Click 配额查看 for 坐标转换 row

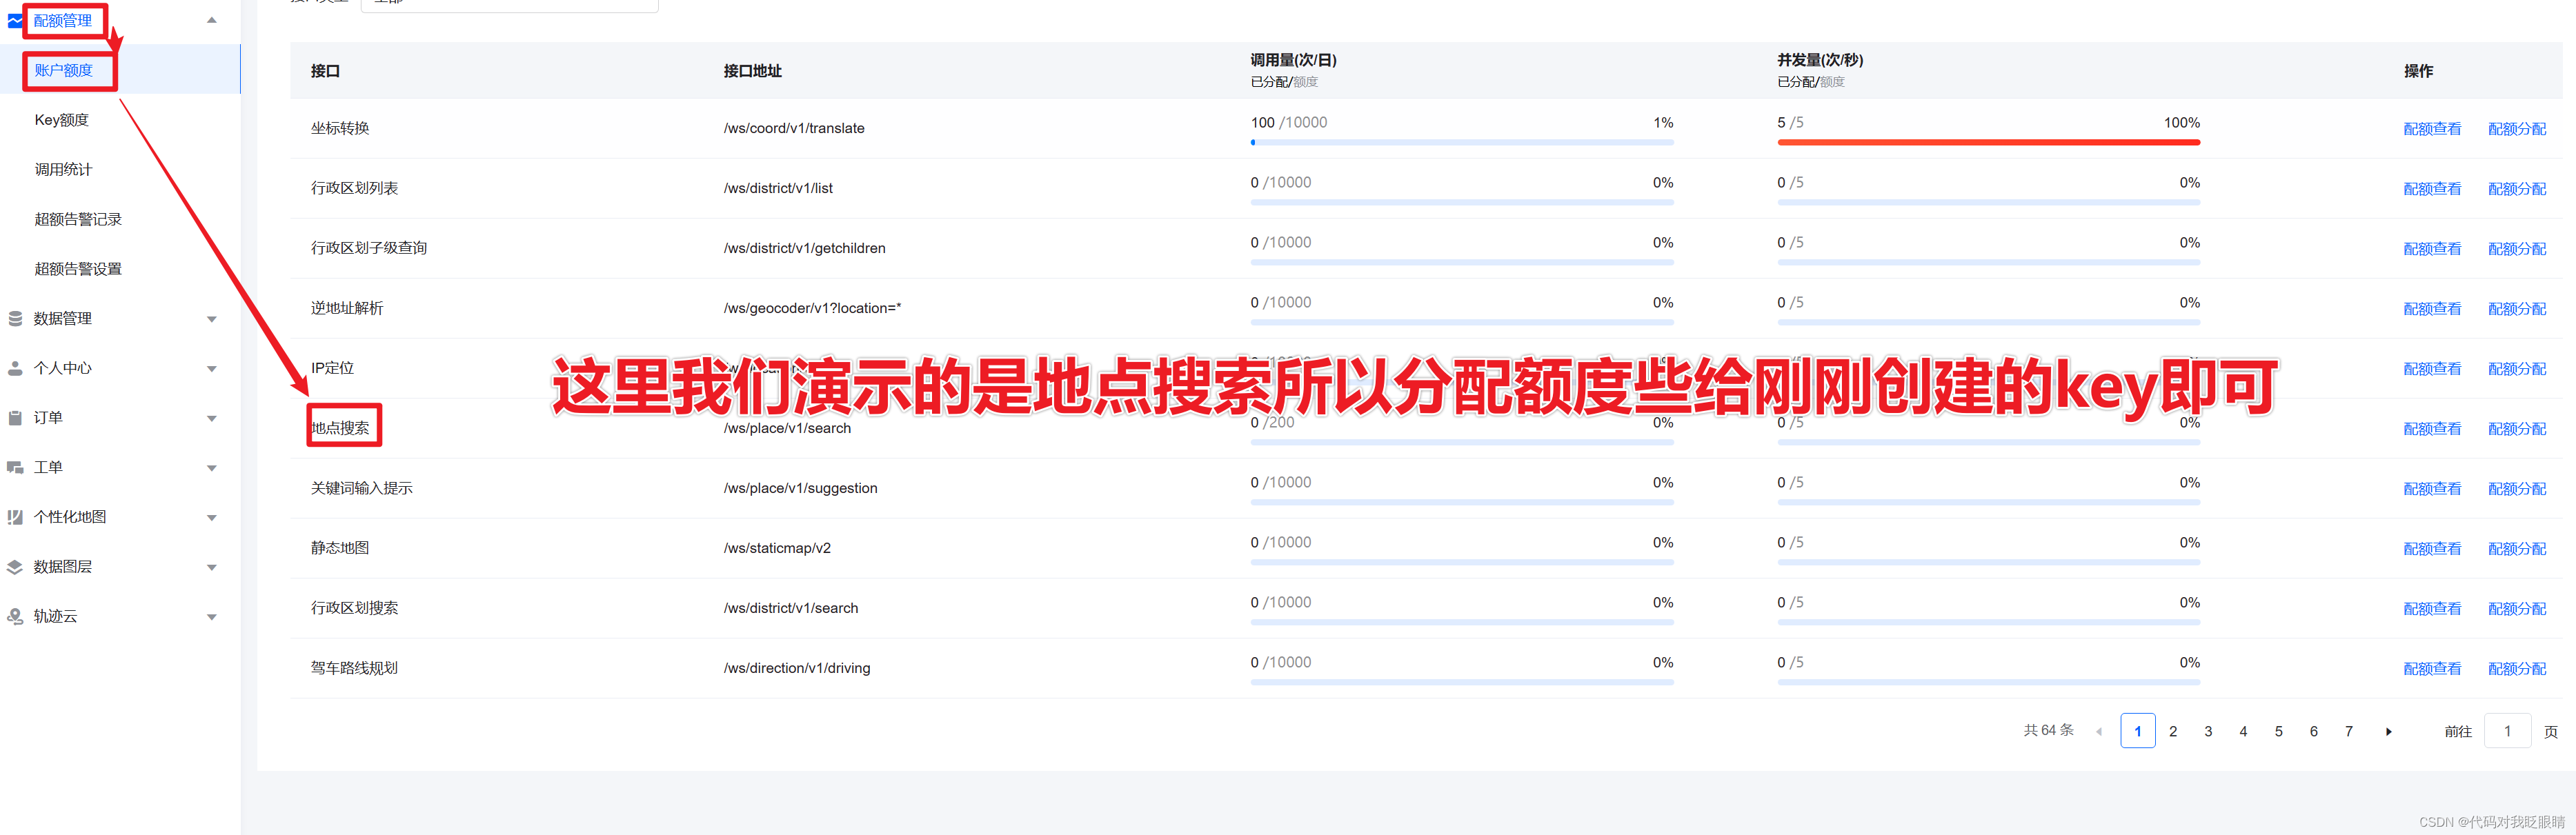[x=2432, y=129]
